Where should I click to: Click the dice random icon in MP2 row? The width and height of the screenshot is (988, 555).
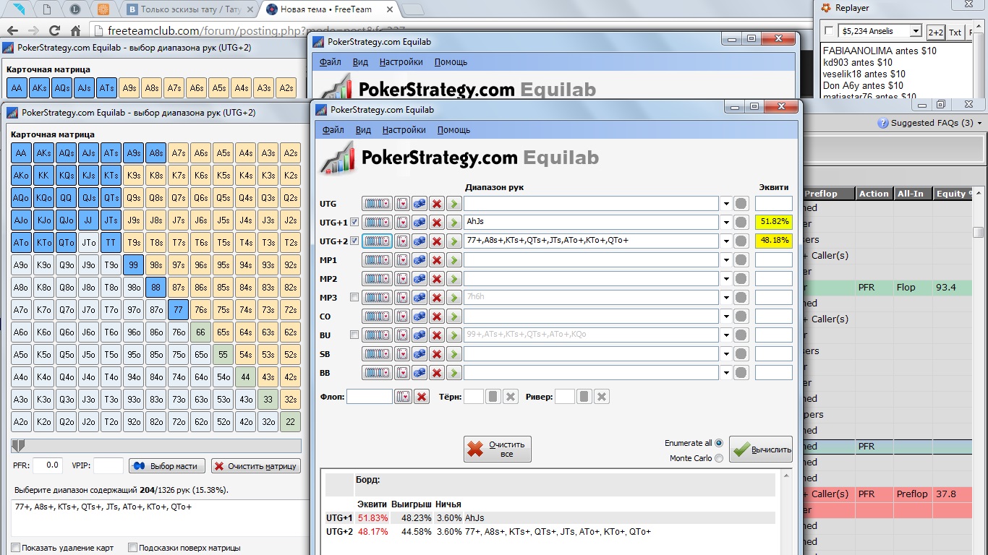[x=420, y=279]
